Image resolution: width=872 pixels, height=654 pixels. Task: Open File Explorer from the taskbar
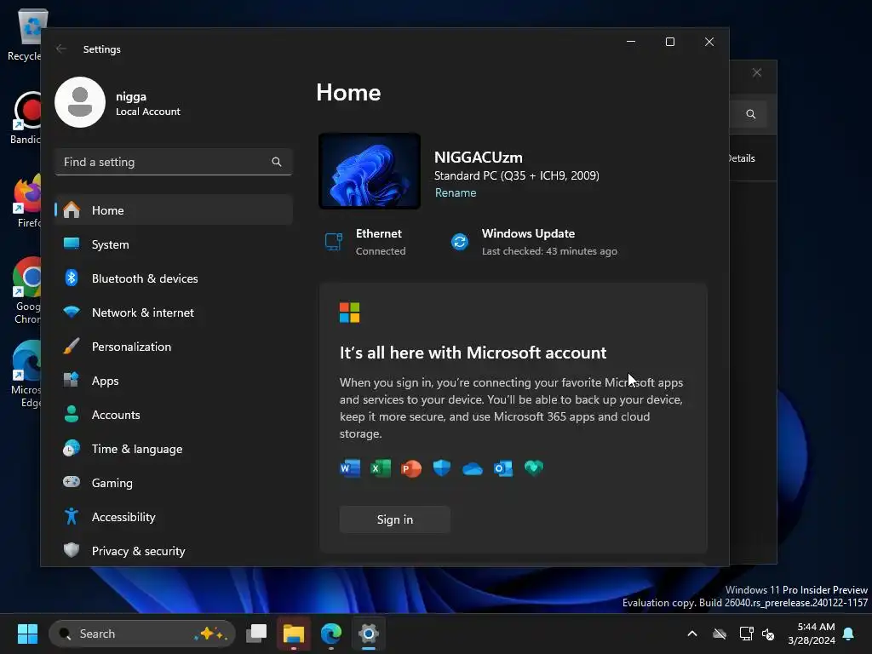pyautogui.click(x=294, y=634)
